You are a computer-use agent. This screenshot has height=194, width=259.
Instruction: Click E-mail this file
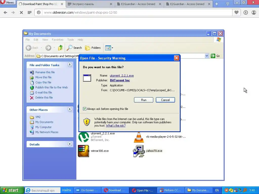pyautogui.click(x=44, y=92)
